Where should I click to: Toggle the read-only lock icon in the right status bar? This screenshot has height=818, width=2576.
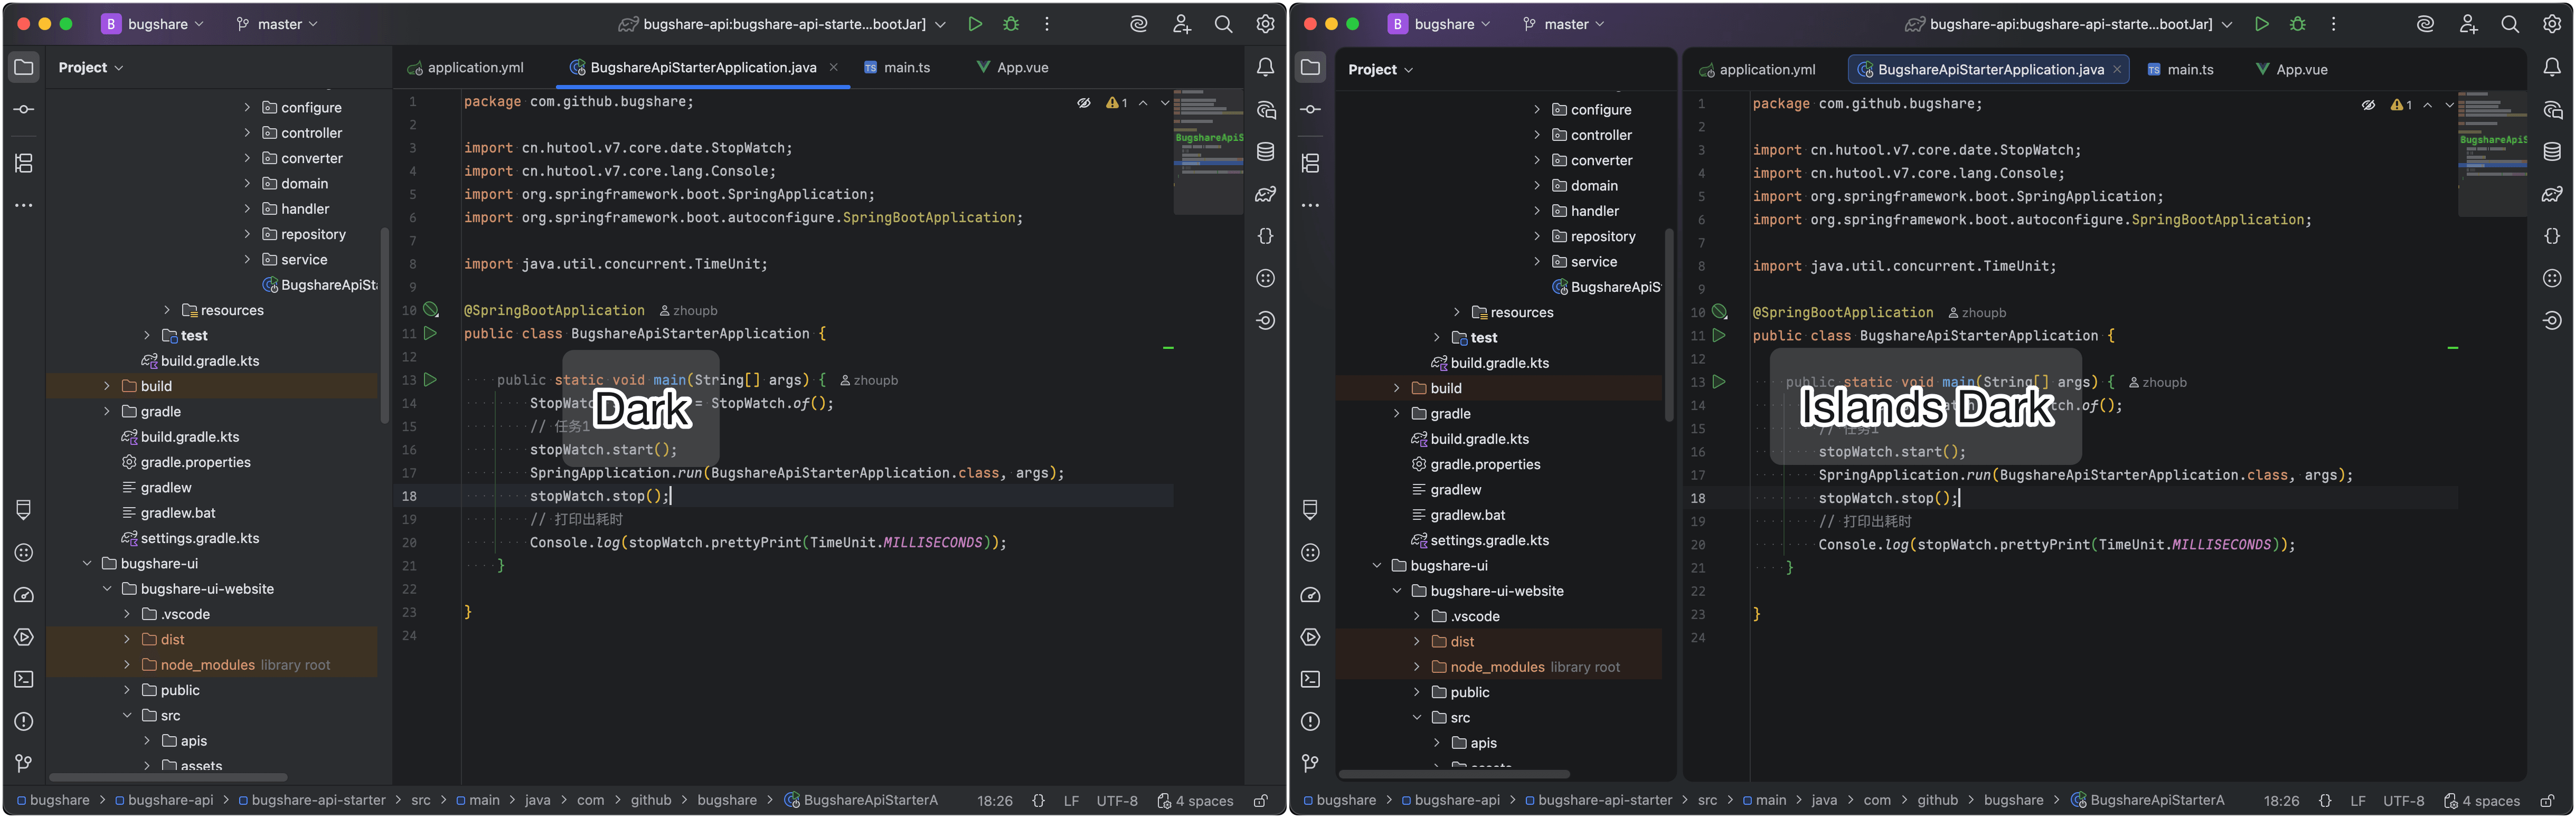click(2547, 800)
